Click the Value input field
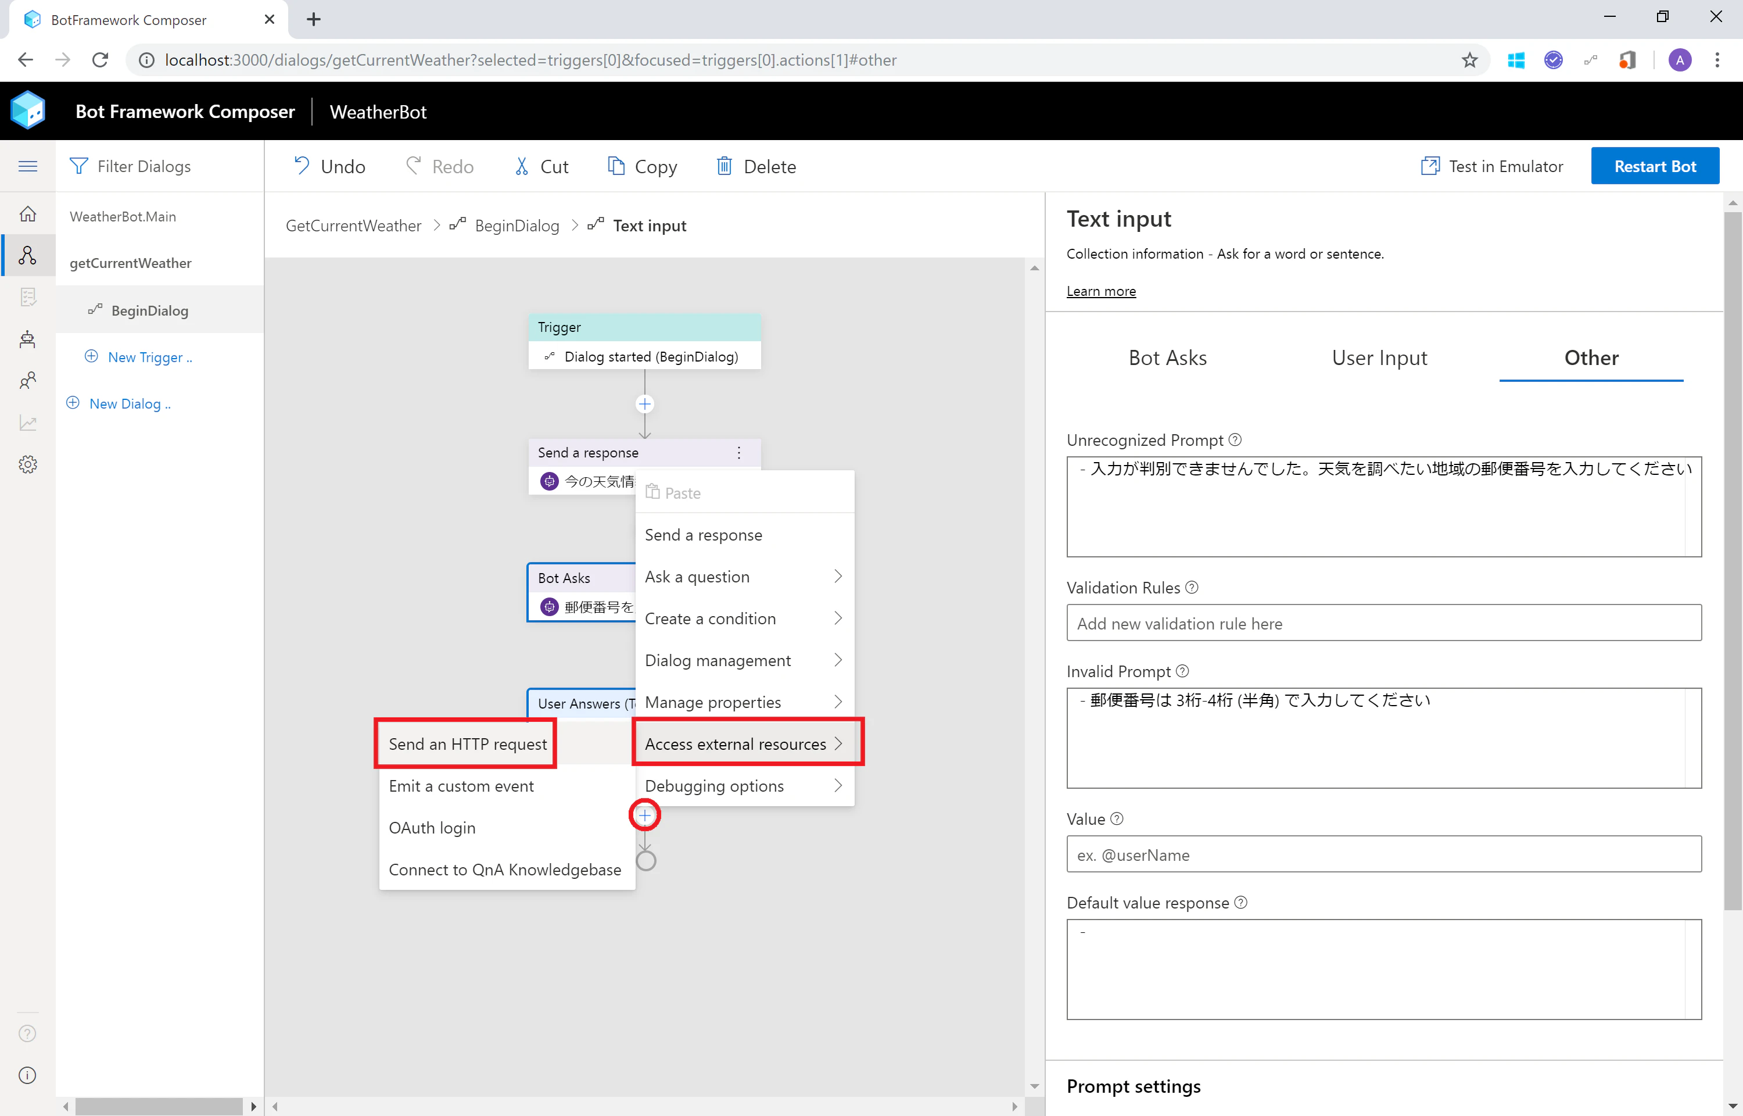This screenshot has width=1743, height=1116. pyautogui.click(x=1384, y=855)
